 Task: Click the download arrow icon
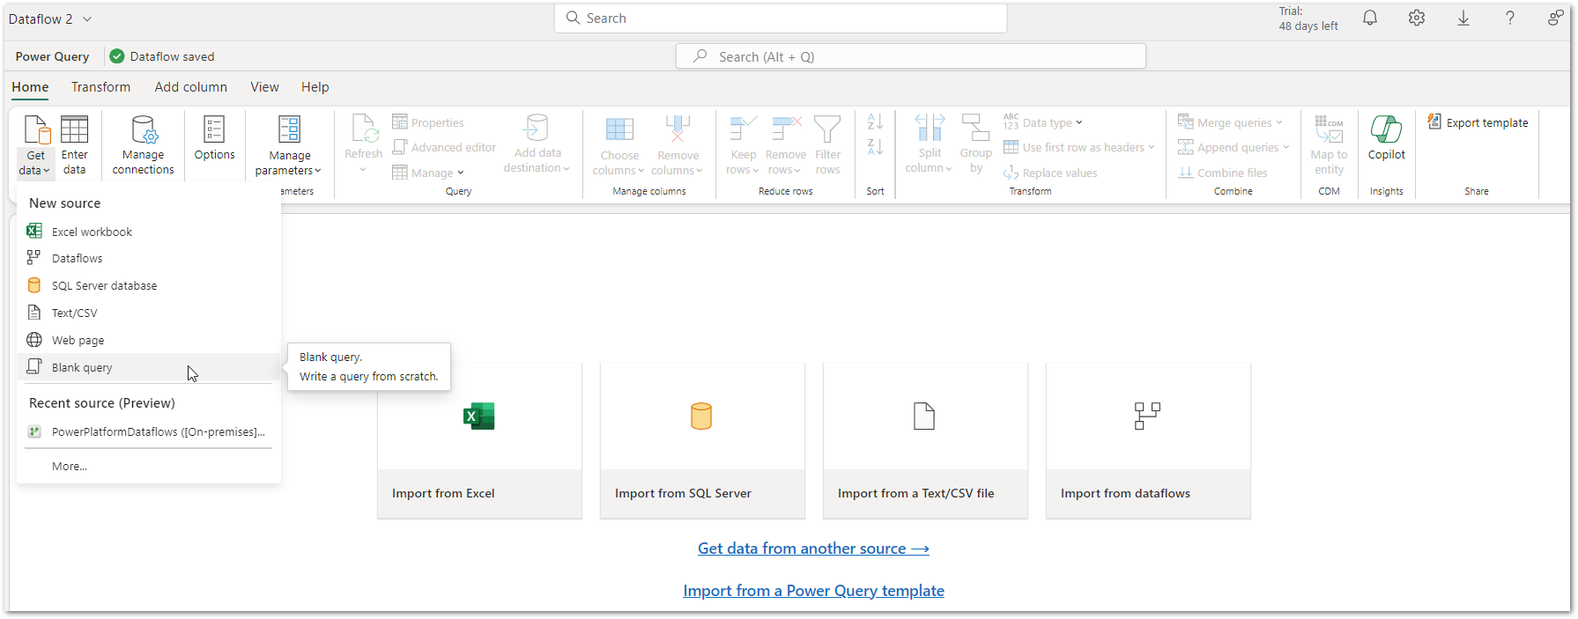point(1463,18)
